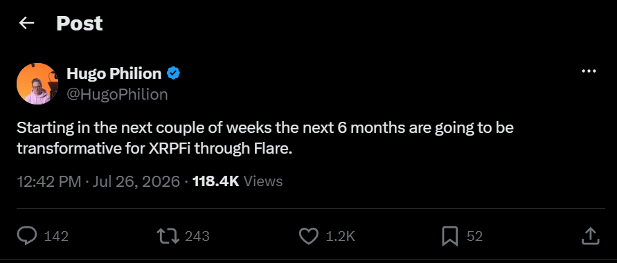
Task: Click the post text line starting "Starting in"
Action: pyautogui.click(x=265, y=129)
